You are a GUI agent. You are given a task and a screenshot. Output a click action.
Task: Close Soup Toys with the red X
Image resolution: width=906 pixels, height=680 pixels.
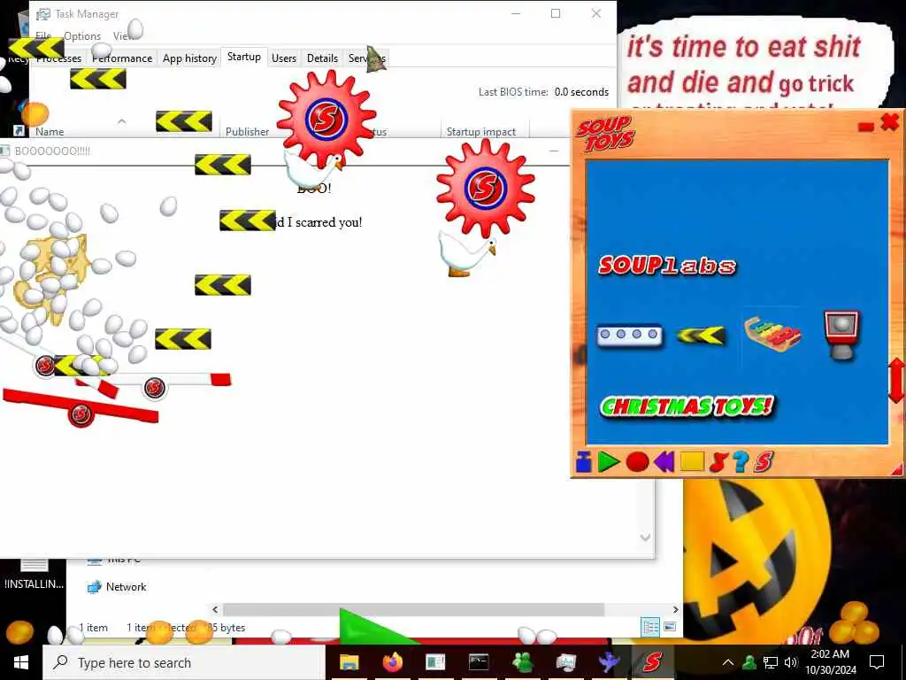890,122
